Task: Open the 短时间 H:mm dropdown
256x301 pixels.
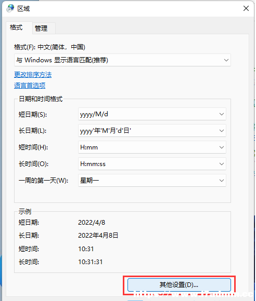Action: (x=152, y=147)
